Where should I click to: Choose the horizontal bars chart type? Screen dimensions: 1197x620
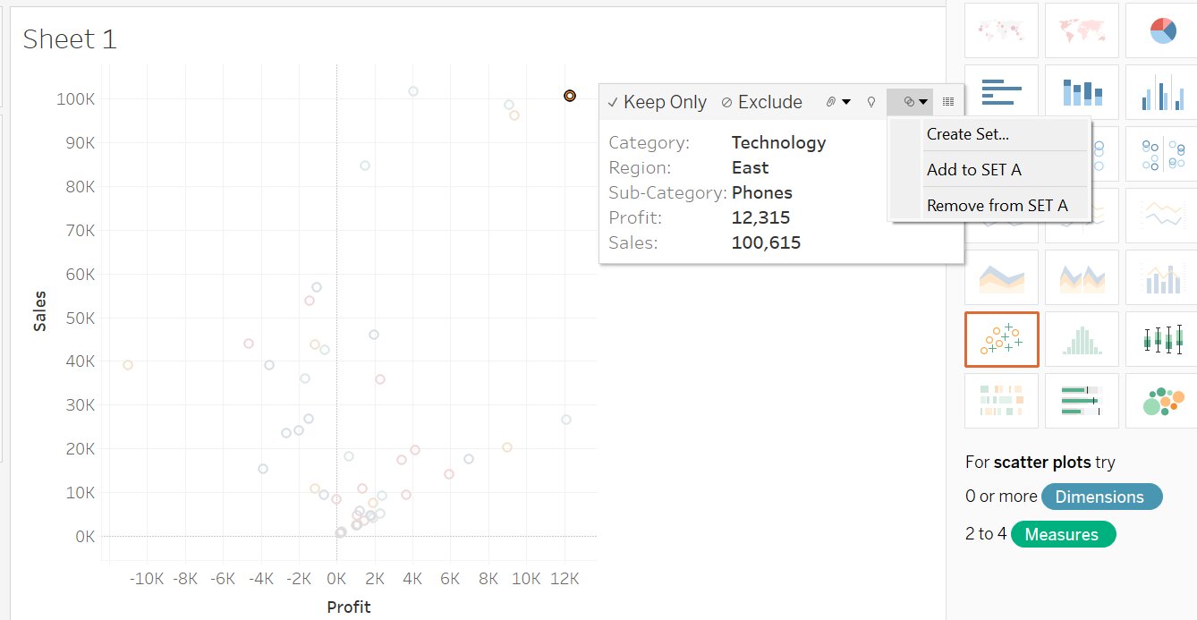[x=1001, y=92]
